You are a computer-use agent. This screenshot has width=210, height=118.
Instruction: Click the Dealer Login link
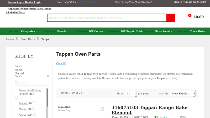pyautogui.click(x=24, y=2)
